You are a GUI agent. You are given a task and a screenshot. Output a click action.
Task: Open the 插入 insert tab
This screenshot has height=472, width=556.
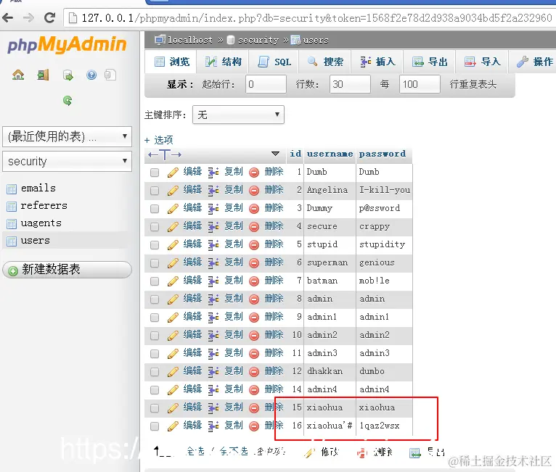pyautogui.click(x=377, y=62)
